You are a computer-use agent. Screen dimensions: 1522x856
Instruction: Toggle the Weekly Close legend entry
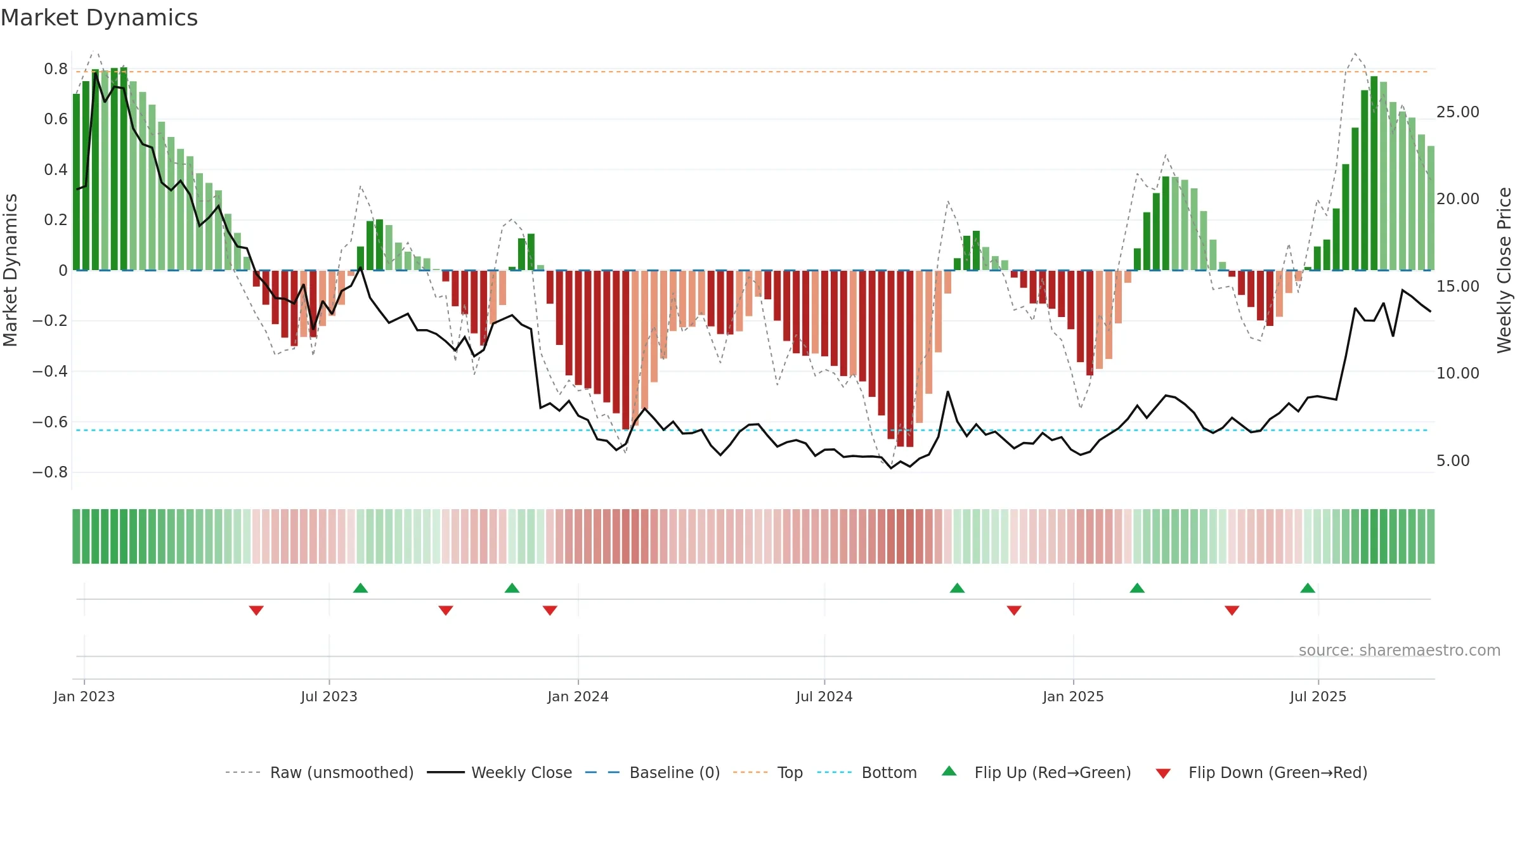(x=499, y=772)
